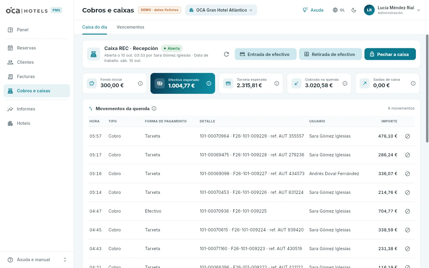
Task: Show info for Tarxeta esperada
Action: [277, 83]
